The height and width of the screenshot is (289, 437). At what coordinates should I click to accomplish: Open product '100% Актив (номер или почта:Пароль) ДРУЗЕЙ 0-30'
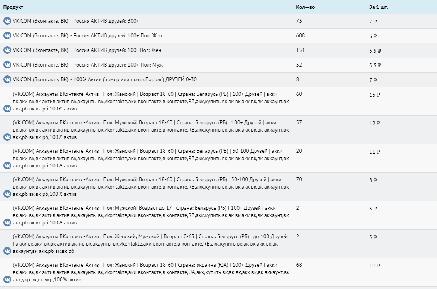pyautogui.click(x=105, y=80)
